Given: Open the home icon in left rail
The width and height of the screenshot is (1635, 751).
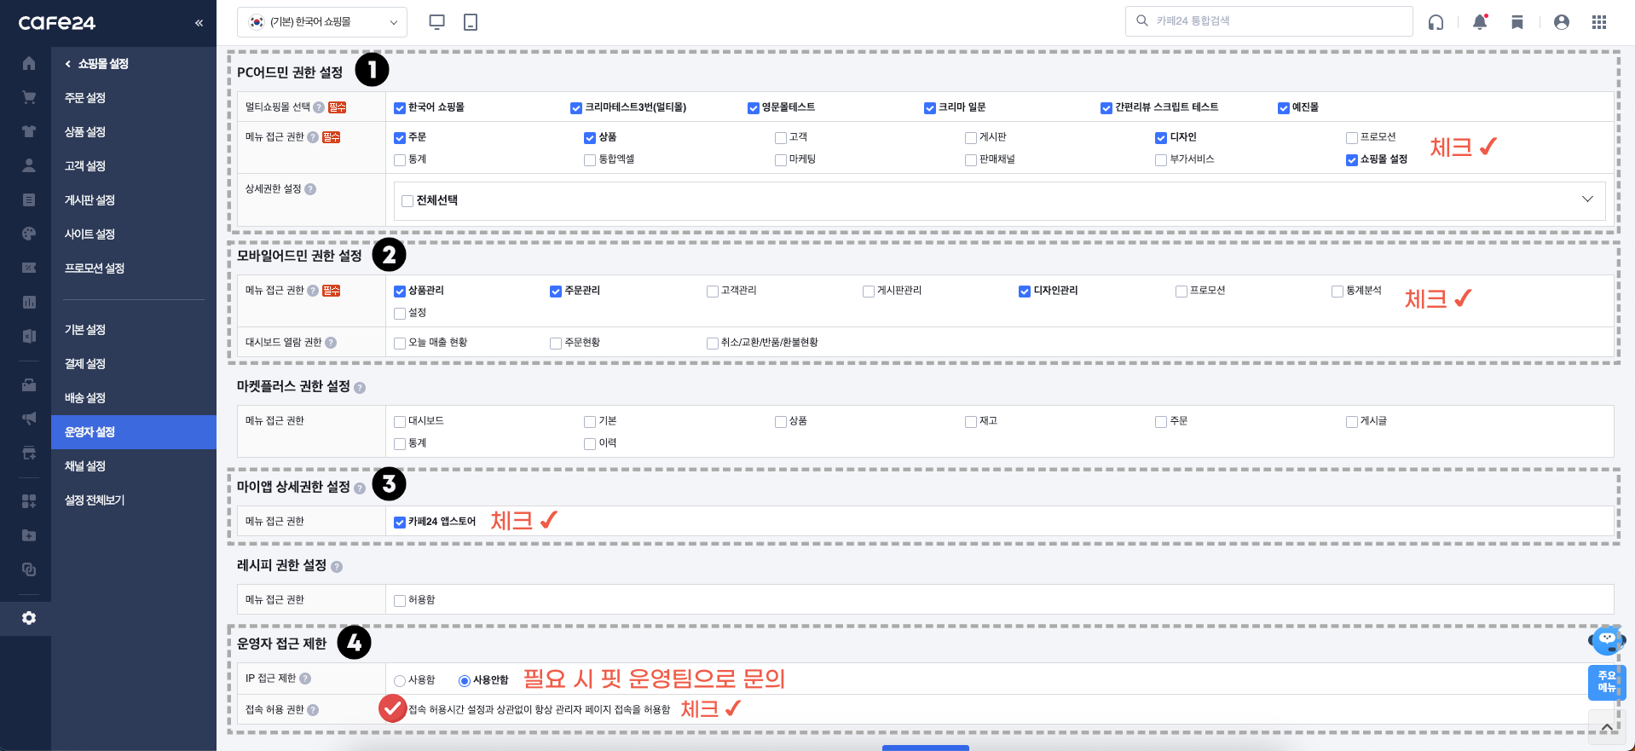Looking at the screenshot, I should (x=29, y=63).
